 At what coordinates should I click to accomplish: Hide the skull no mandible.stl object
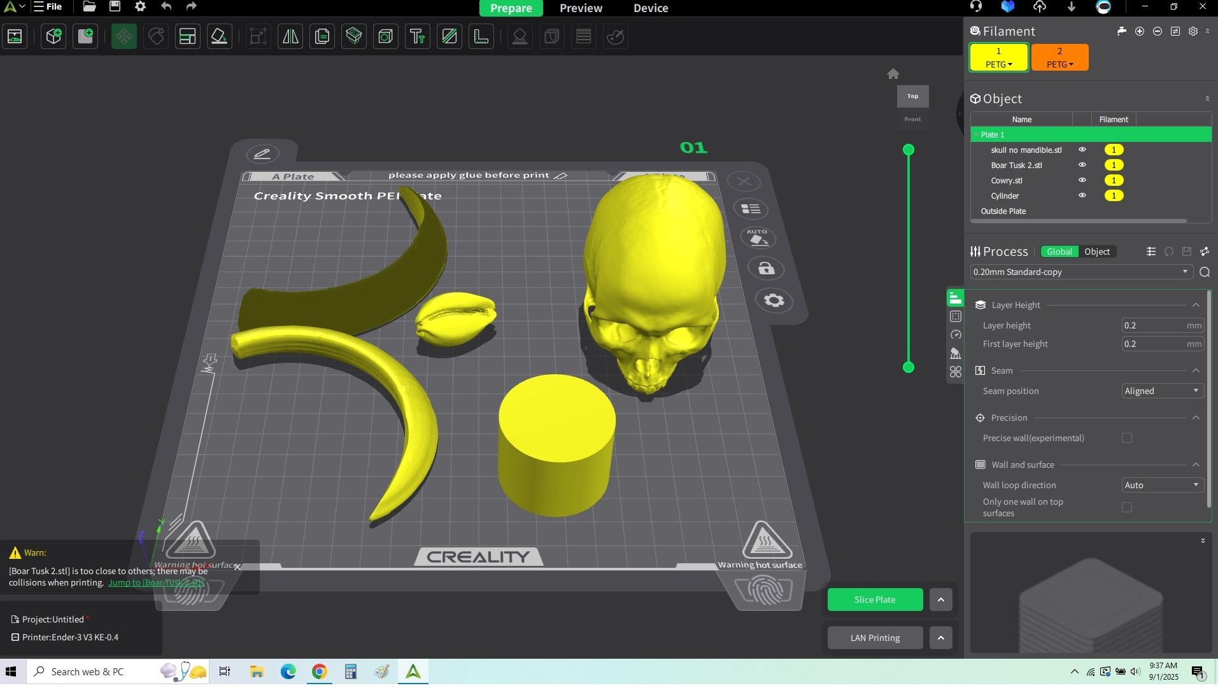(1082, 150)
